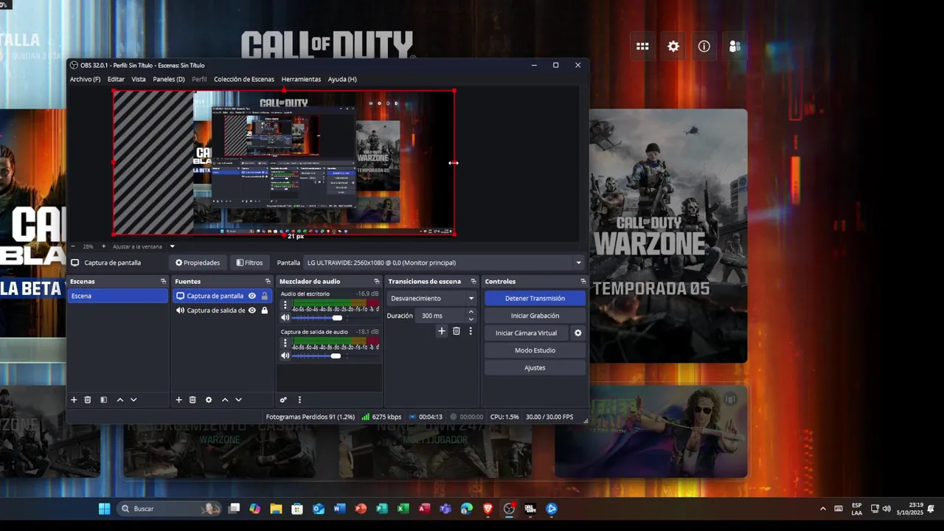Select the Escena scene item
Screen dimensions: 944x531
click(118, 296)
